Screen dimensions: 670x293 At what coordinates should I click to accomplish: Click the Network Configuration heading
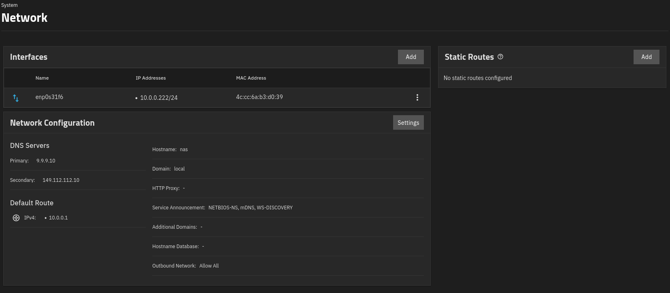pyautogui.click(x=52, y=123)
